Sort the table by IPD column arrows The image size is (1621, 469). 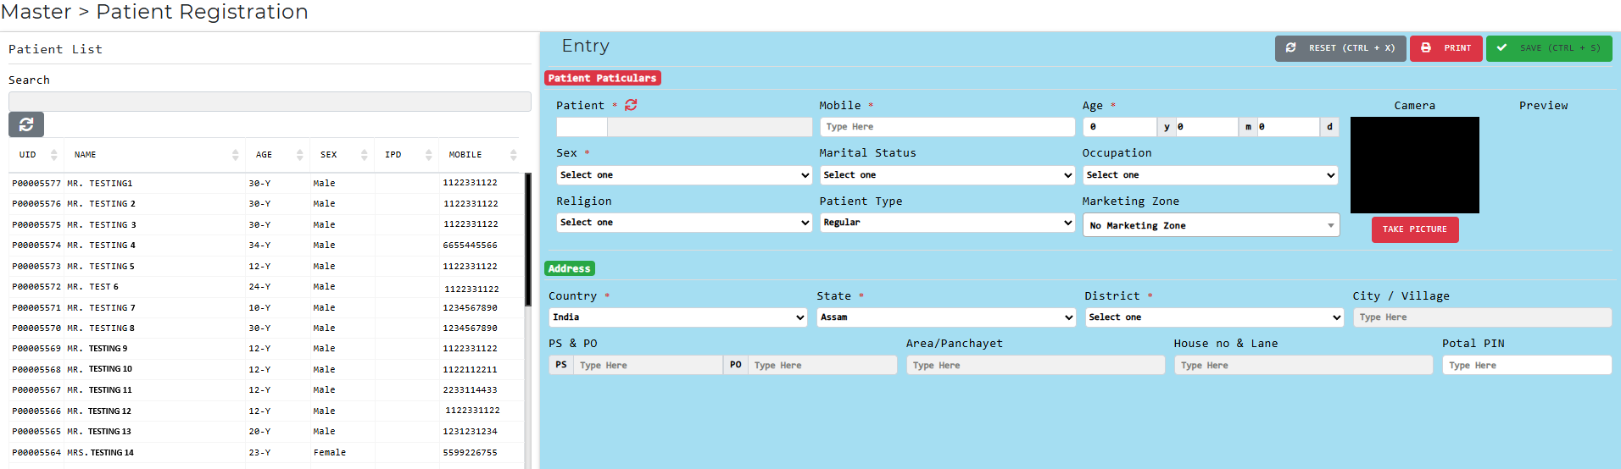pyautogui.click(x=428, y=155)
